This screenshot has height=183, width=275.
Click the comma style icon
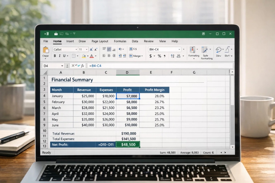165,56
